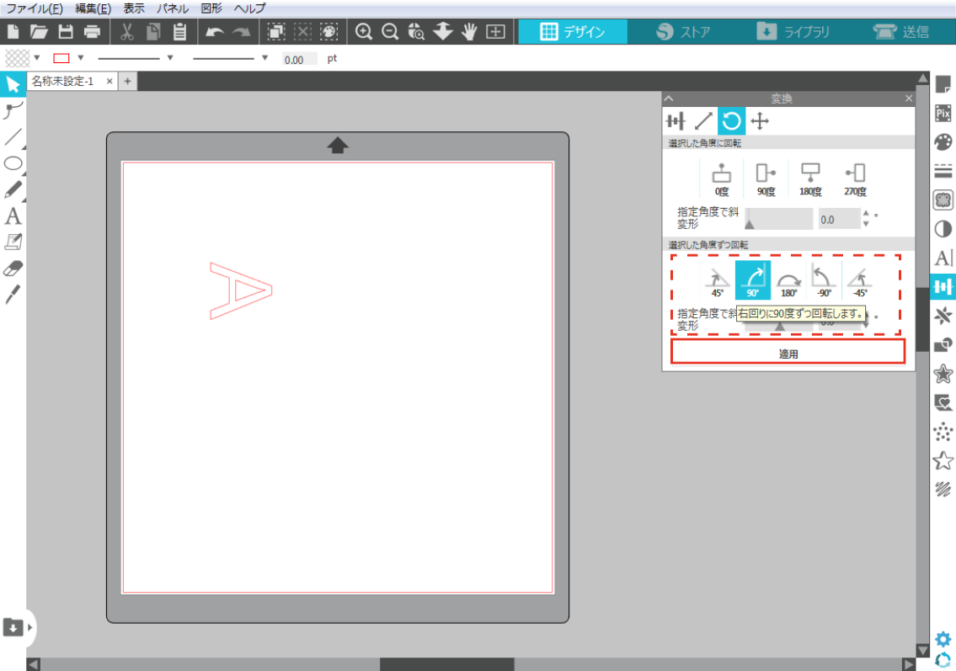Viewport: 956px width, 671px height.
Task: Select the Knife tool
Action: tap(13, 295)
